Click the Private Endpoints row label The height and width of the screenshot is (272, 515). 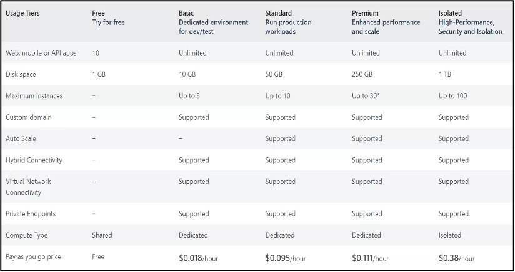[x=31, y=213]
